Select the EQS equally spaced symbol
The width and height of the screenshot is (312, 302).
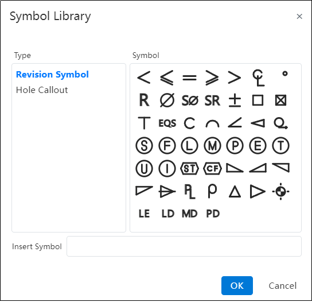167,123
